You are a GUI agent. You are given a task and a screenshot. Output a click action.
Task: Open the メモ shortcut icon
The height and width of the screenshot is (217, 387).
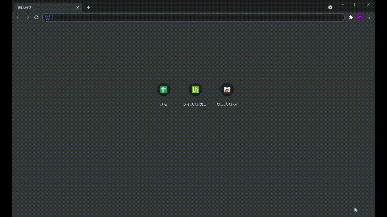164,90
